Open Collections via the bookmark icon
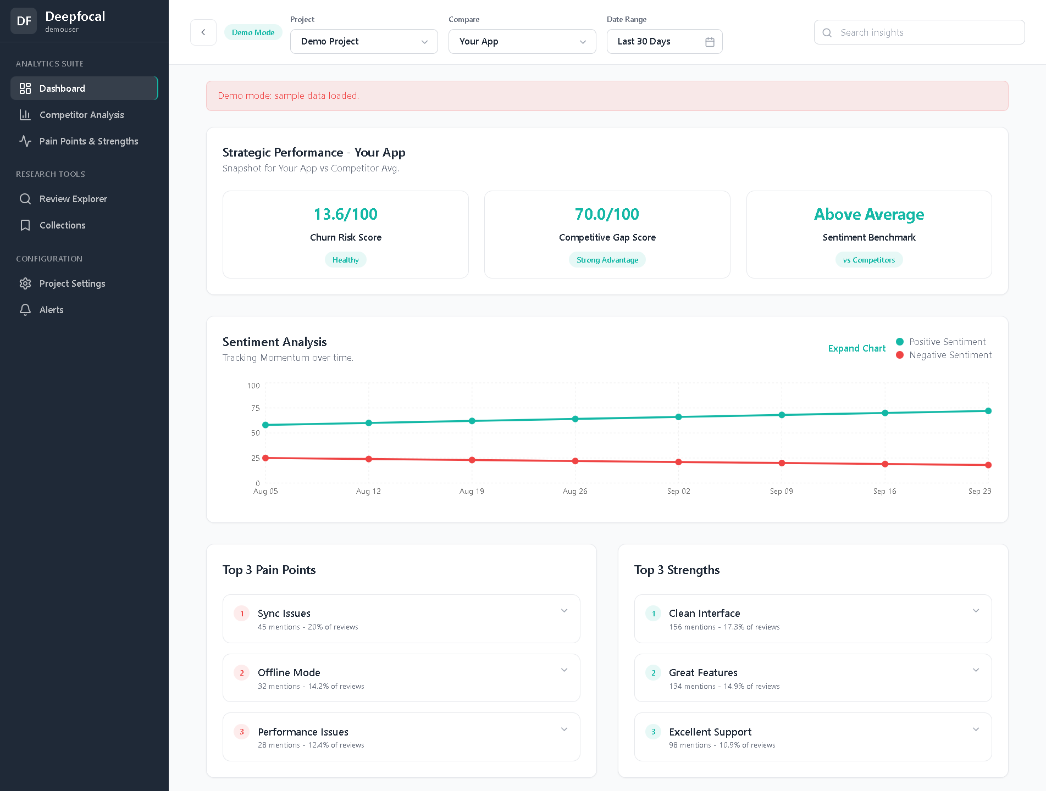Viewport: 1046px width, 791px height. (x=25, y=225)
